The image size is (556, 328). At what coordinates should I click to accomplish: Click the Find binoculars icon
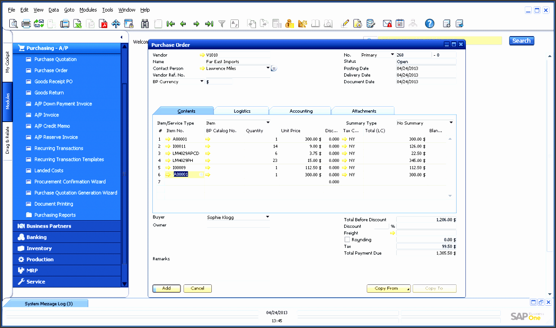144,24
